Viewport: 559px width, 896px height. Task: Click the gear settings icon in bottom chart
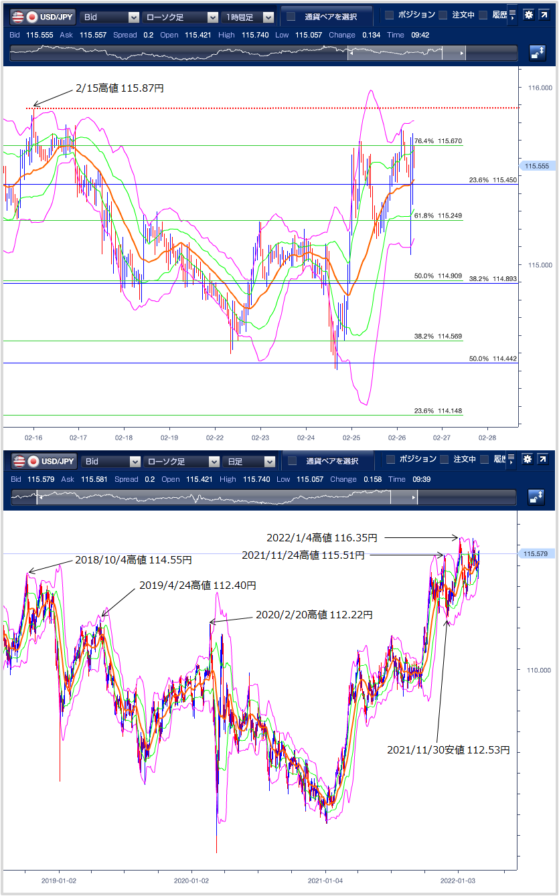pos(528,460)
